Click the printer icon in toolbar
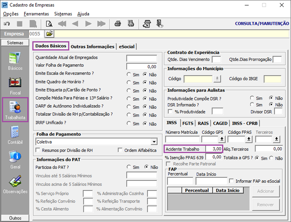The height and width of the screenshot is (222, 291). click(118, 24)
